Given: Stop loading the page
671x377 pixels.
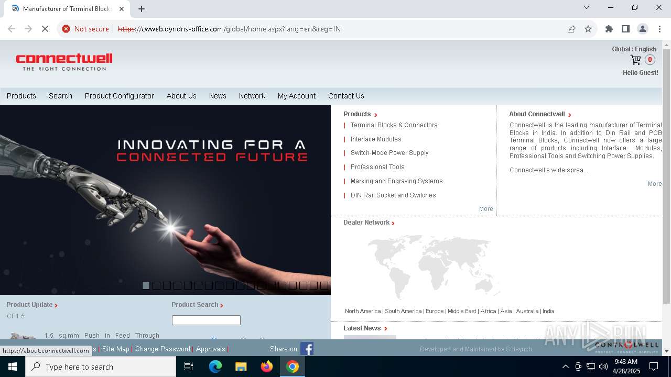Looking at the screenshot, I should tap(45, 29).
